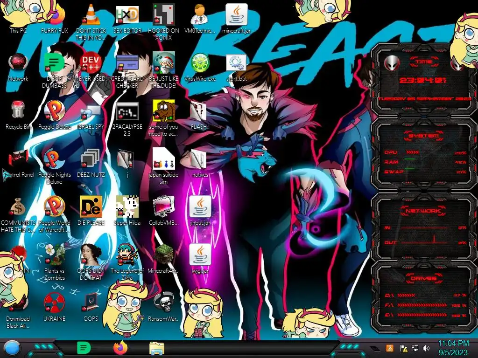Launch Plants vs Zombies
Screen dimensions: 478x358
54,262
